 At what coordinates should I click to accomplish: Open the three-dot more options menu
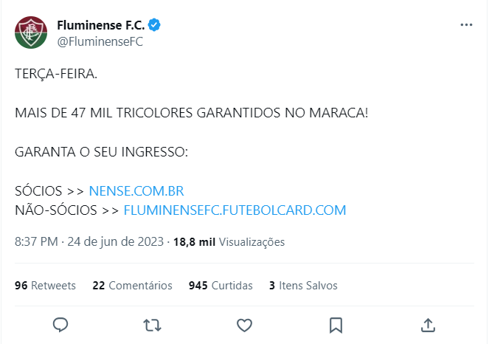point(466,24)
